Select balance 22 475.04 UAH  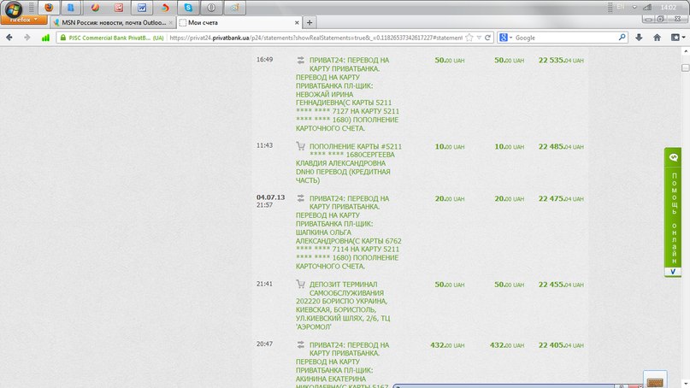561,199
